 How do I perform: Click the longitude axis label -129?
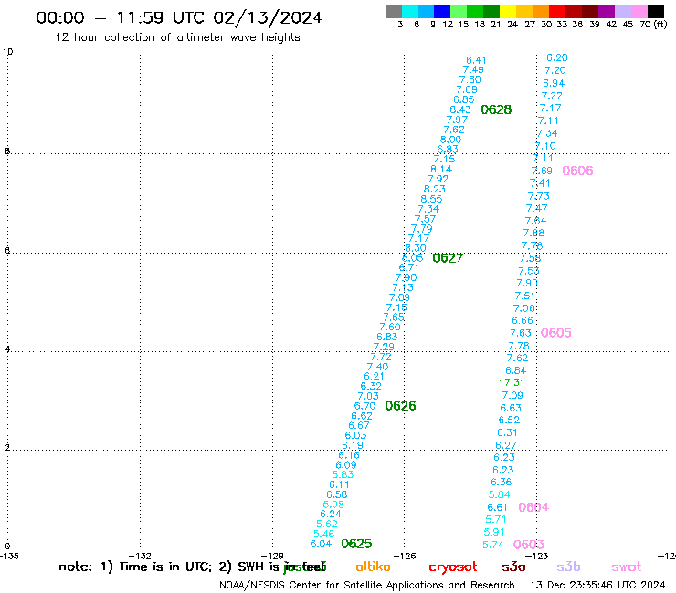[272, 556]
